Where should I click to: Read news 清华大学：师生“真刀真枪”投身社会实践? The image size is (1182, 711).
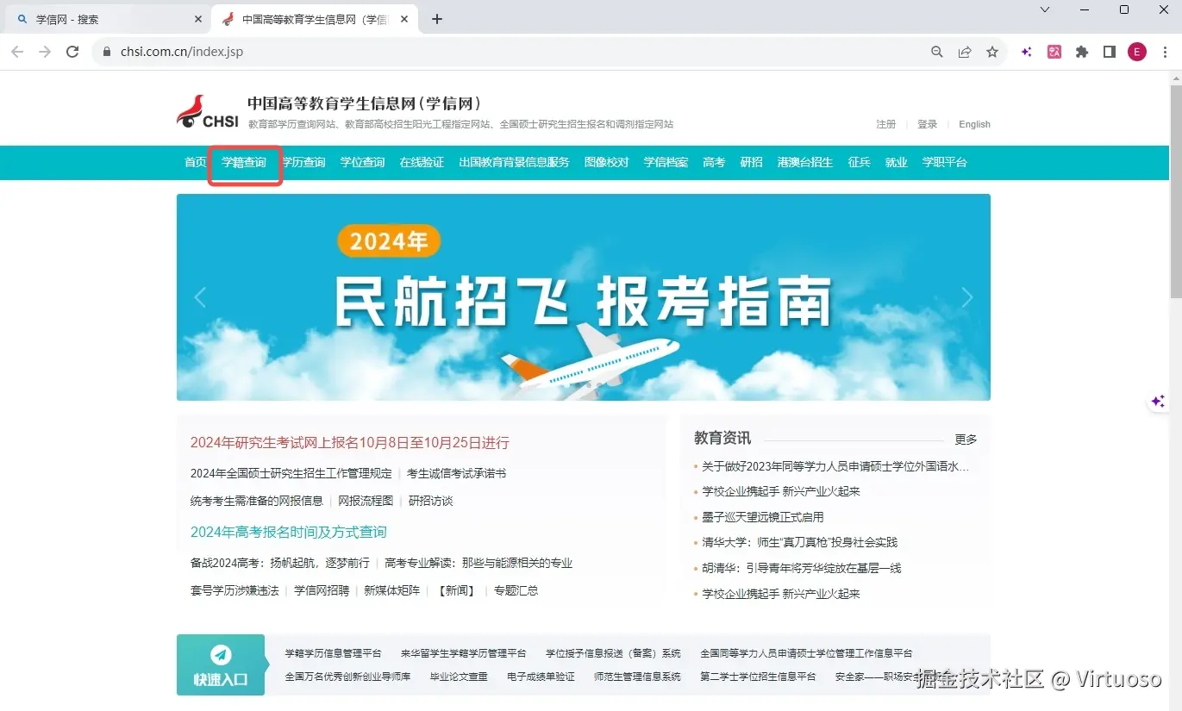click(x=799, y=543)
